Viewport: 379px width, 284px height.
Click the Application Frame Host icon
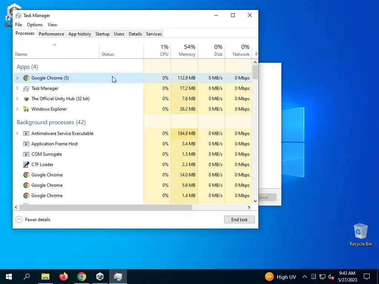tap(26, 144)
